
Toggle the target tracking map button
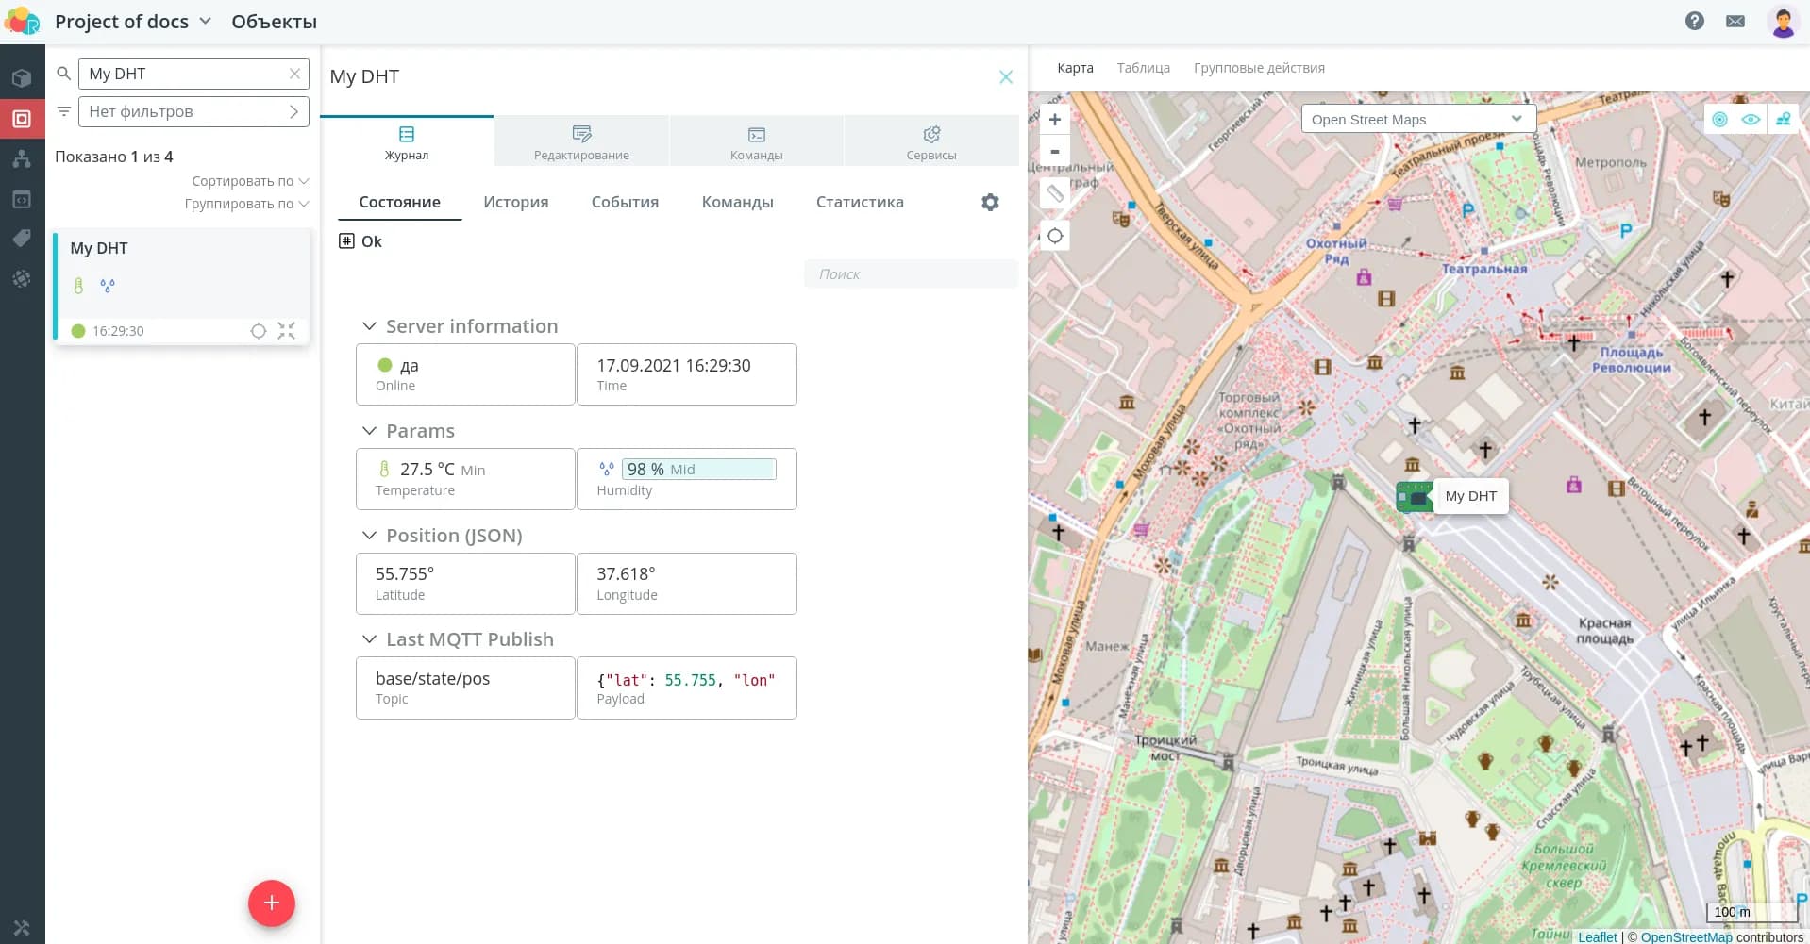tap(1720, 120)
